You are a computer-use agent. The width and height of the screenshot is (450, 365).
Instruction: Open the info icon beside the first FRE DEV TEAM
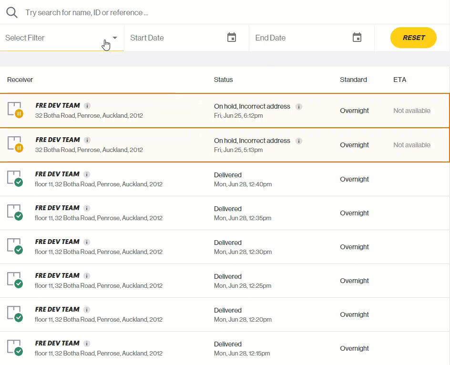tap(87, 107)
